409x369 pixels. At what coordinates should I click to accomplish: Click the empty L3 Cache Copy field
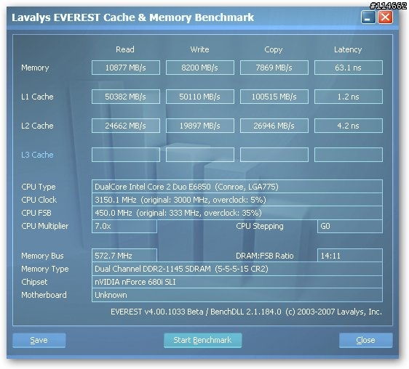click(274, 155)
